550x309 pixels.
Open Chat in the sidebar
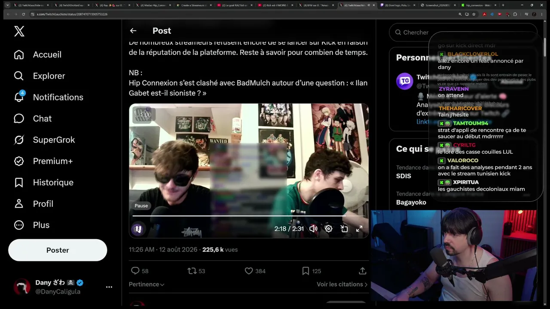click(33, 118)
